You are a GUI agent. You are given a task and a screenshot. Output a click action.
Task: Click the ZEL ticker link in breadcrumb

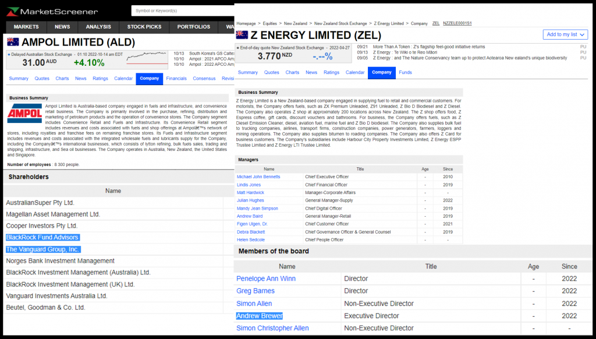click(436, 23)
